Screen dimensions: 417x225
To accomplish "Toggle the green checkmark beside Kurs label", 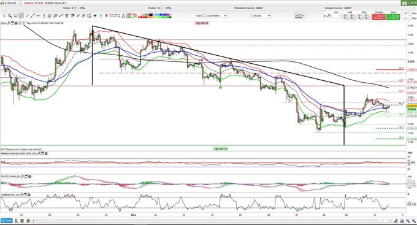I will (23, 23).
